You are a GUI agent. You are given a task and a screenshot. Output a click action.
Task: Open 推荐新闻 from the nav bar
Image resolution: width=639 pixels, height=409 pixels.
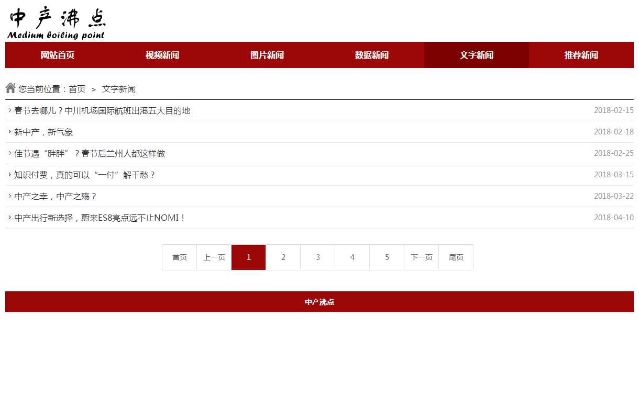581,55
